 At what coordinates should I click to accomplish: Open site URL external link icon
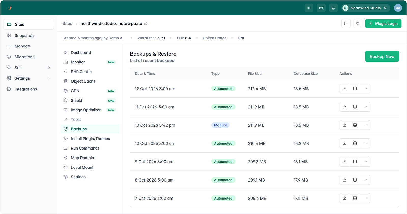coord(146,24)
